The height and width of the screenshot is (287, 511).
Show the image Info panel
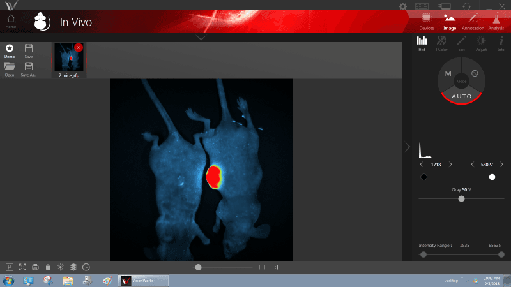click(x=501, y=43)
